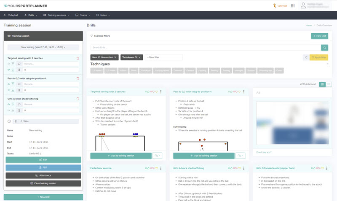Image resolution: width=337 pixels, height=201 pixels.
Task: Click heart icon on 'Targeted serving with 2 benches' card
Action: (x=156, y=91)
